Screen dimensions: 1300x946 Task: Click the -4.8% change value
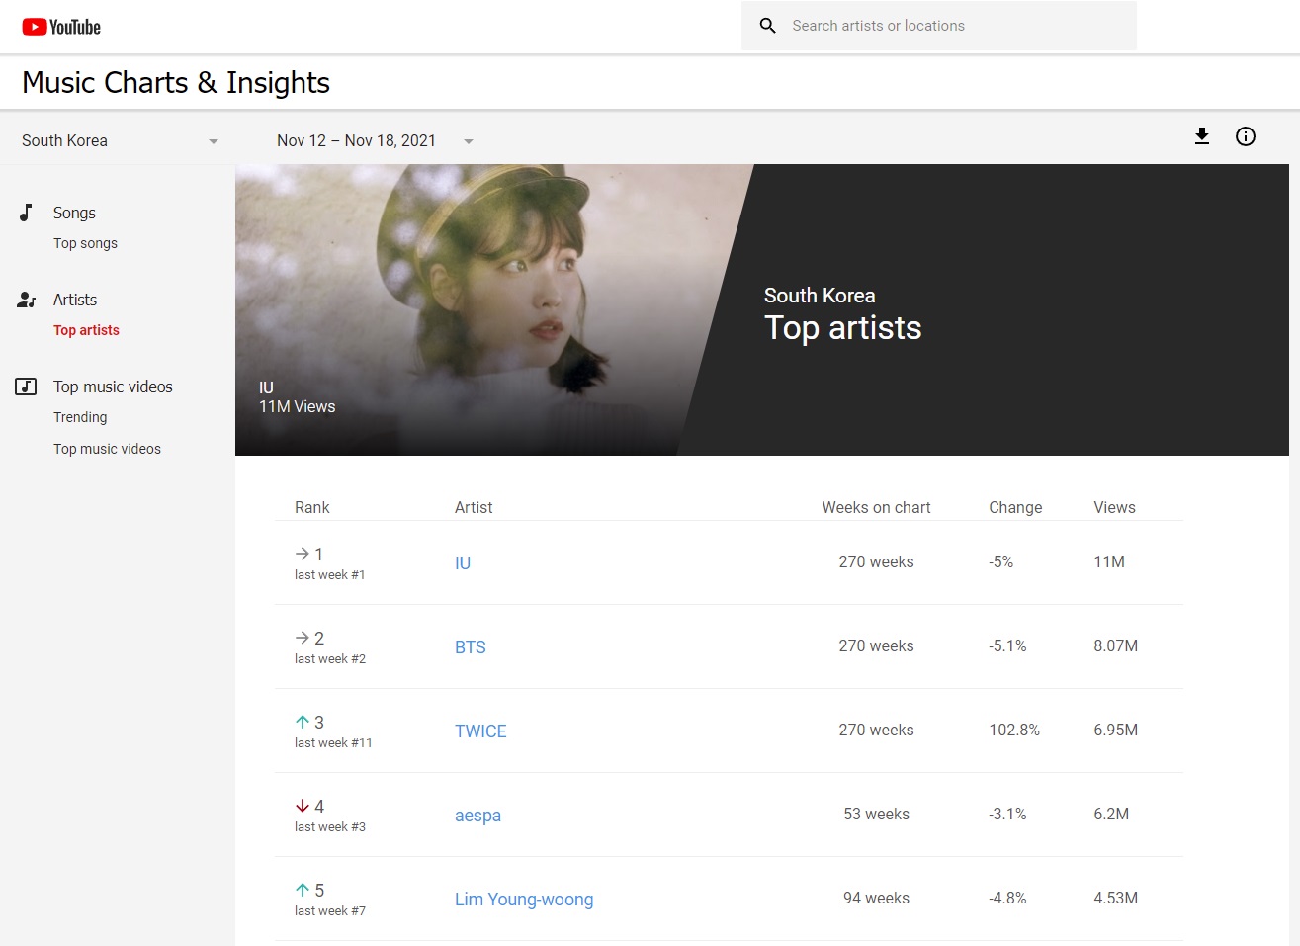pos(1007,898)
